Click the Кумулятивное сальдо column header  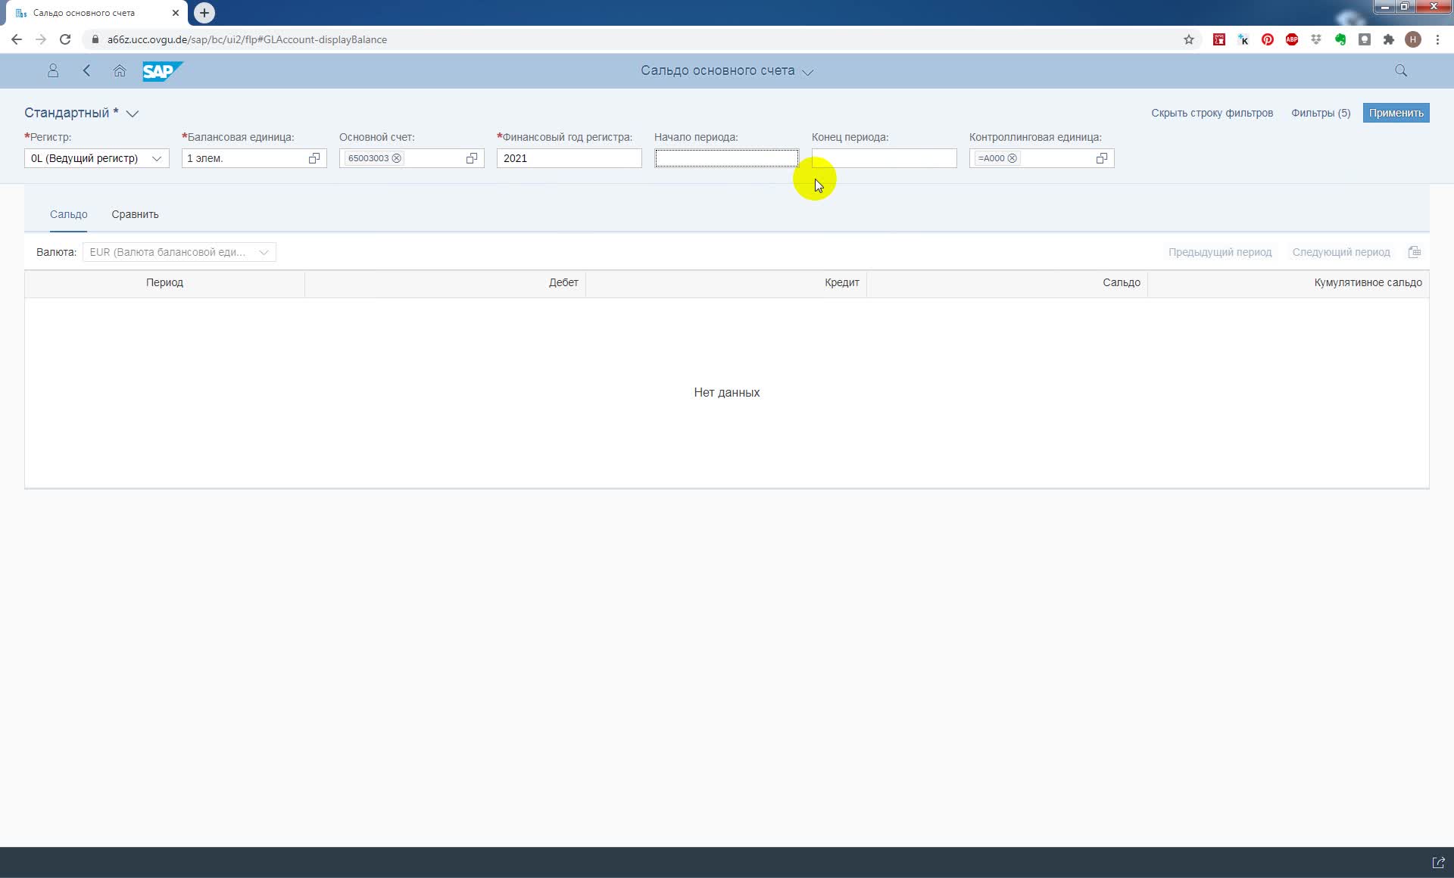1288,282
